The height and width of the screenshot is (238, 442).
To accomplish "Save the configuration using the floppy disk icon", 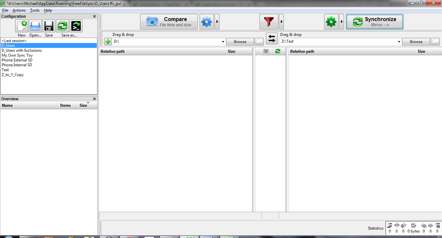I will click(x=49, y=26).
